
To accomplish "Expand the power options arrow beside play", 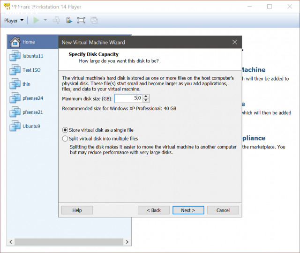I will [x=45, y=20].
